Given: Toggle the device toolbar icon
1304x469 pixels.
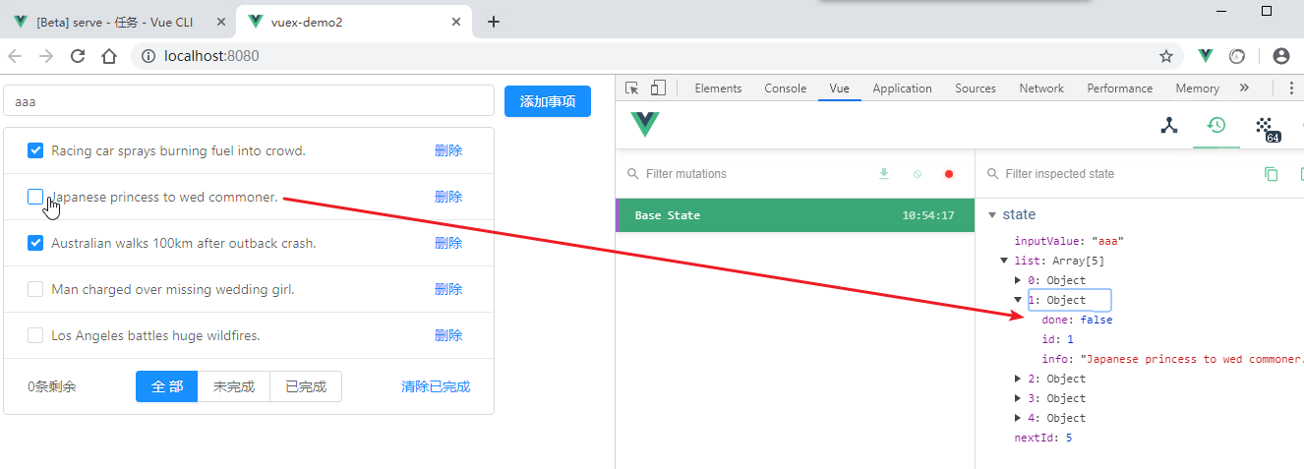Looking at the screenshot, I should tap(658, 88).
